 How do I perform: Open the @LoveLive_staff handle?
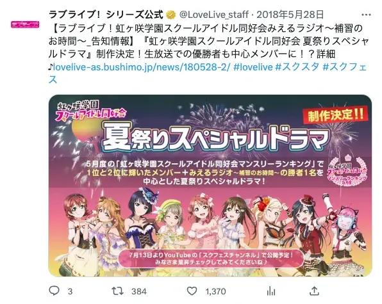[214, 15]
